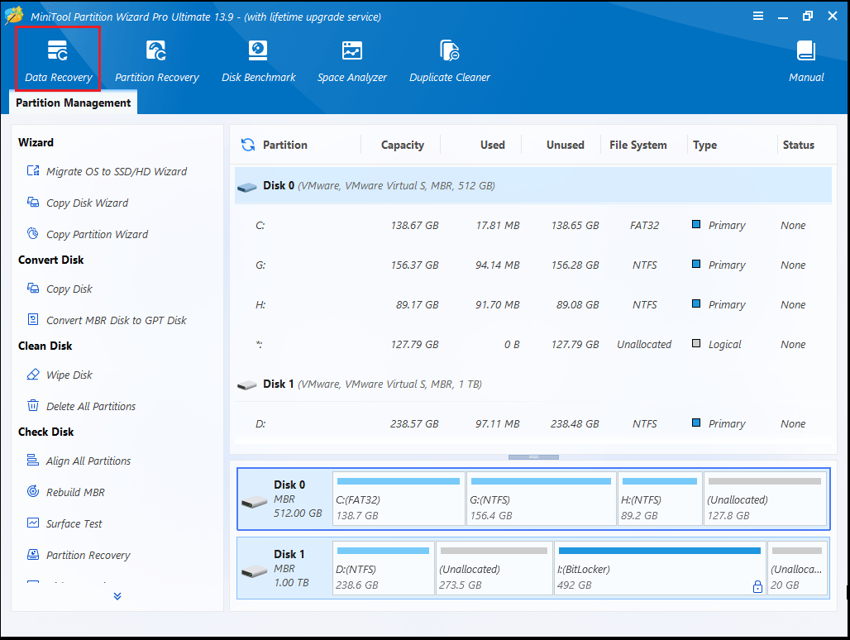Sort by the Unused column header
Viewport: 850px width, 640px height.
point(566,145)
